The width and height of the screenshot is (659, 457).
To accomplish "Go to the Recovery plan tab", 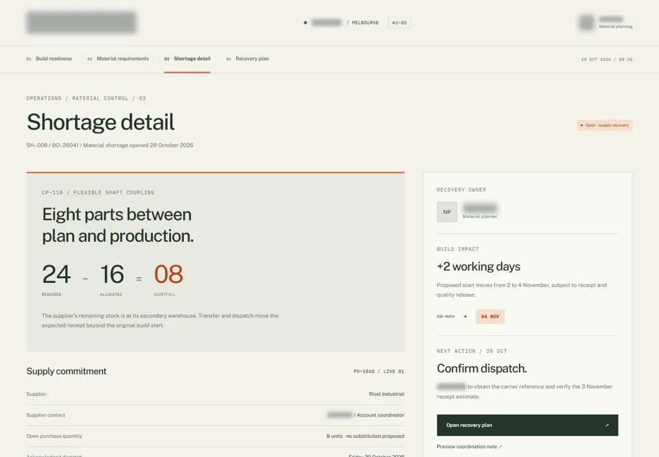I will point(248,59).
